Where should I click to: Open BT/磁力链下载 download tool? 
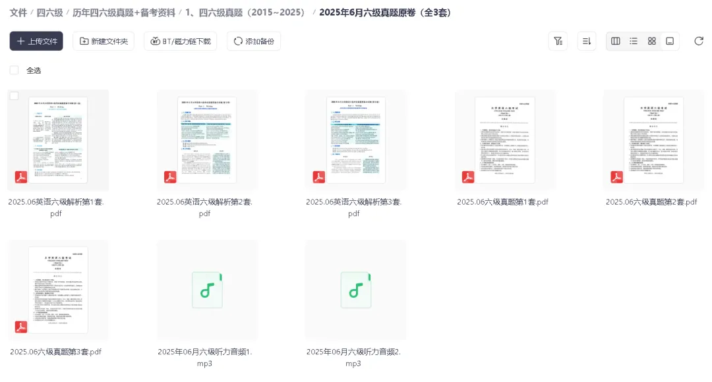coord(180,41)
